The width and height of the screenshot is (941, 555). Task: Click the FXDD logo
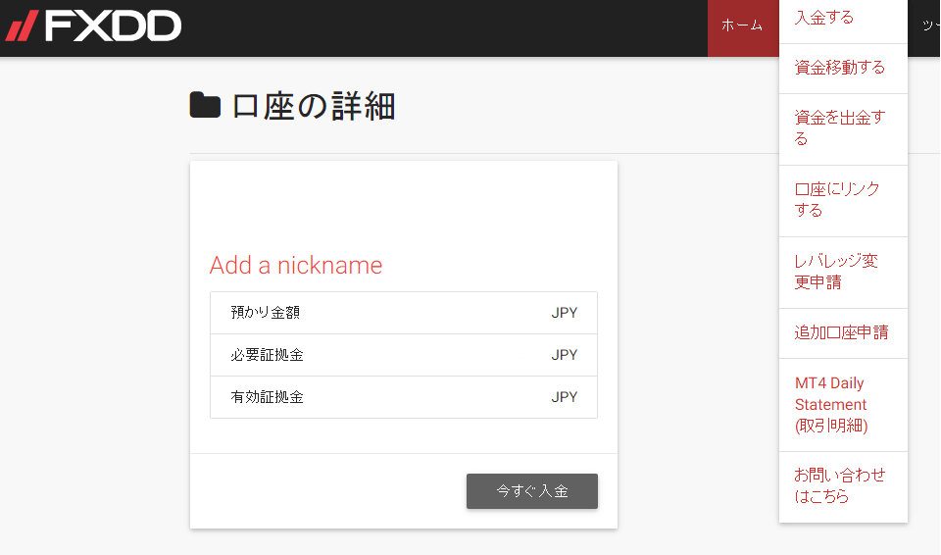point(93,25)
